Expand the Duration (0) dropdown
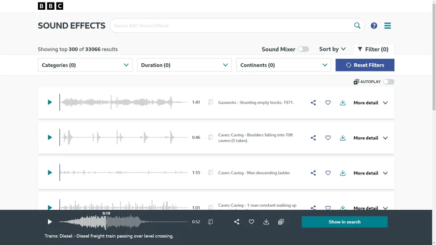The image size is (436, 245). pos(184,65)
